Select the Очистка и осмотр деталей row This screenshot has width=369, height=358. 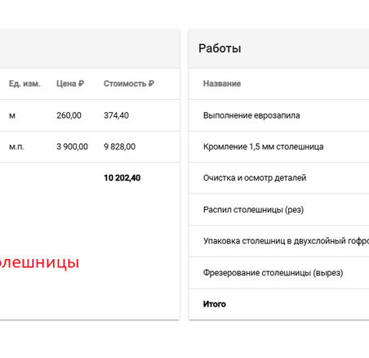(279, 178)
